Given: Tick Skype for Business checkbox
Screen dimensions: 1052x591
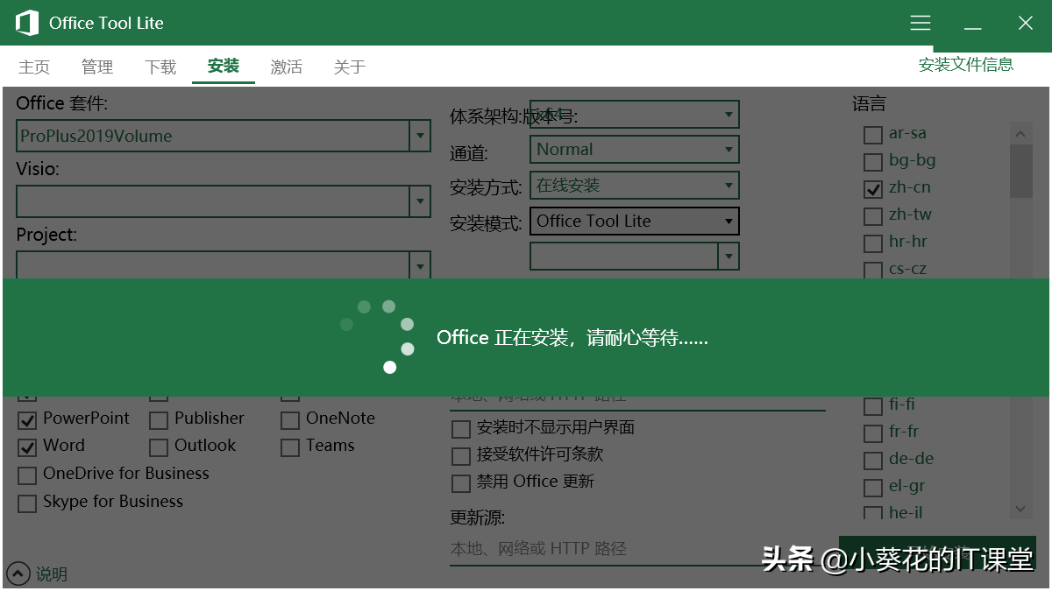Looking at the screenshot, I should tap(27, 503).
